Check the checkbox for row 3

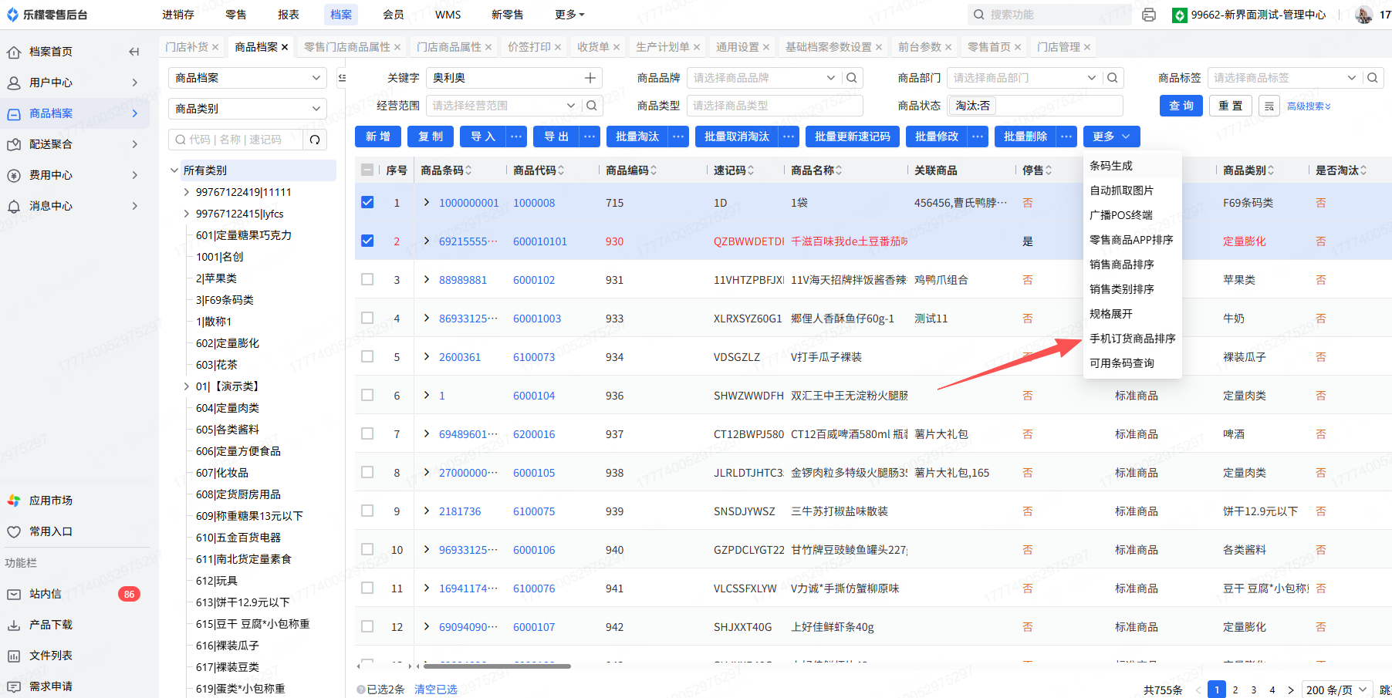tap(367, 280)
